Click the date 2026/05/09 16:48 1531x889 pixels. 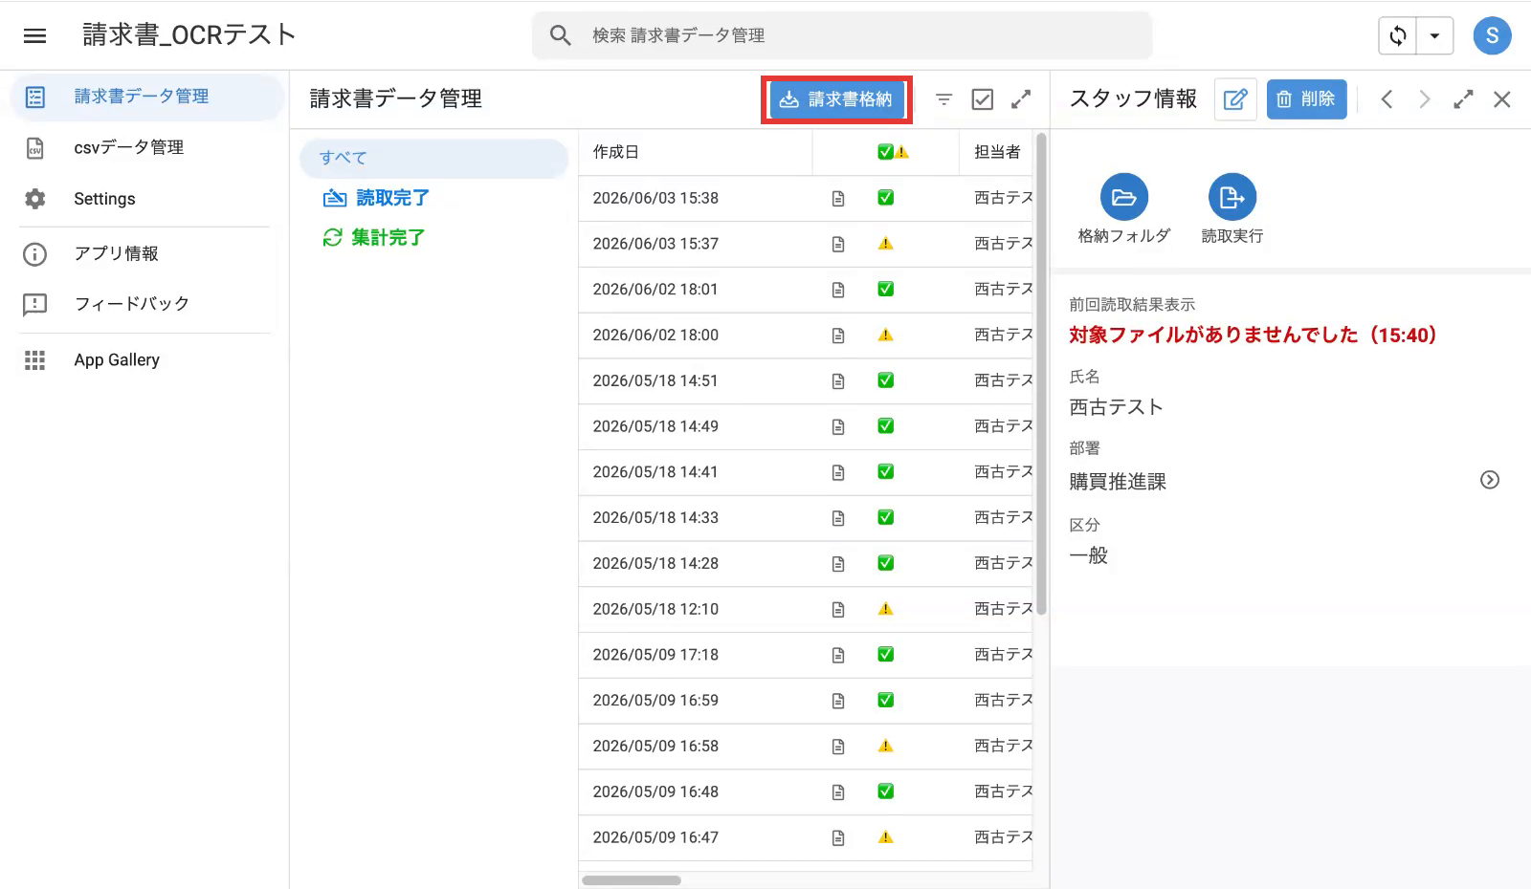(655, 791)
